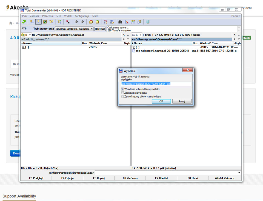The height and width of the screenshot is (201, 263).
Task: Click the site-naleczow3 file icon
Action: coord(134,51)
